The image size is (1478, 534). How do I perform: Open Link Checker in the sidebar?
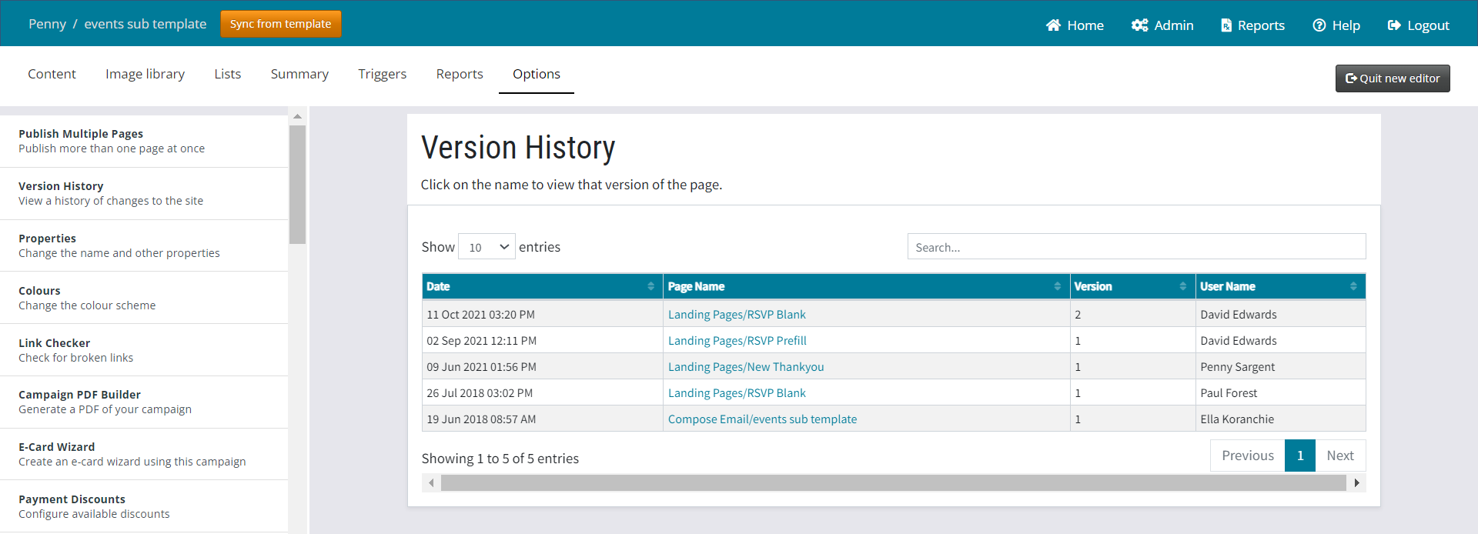[x=54, y=343]
